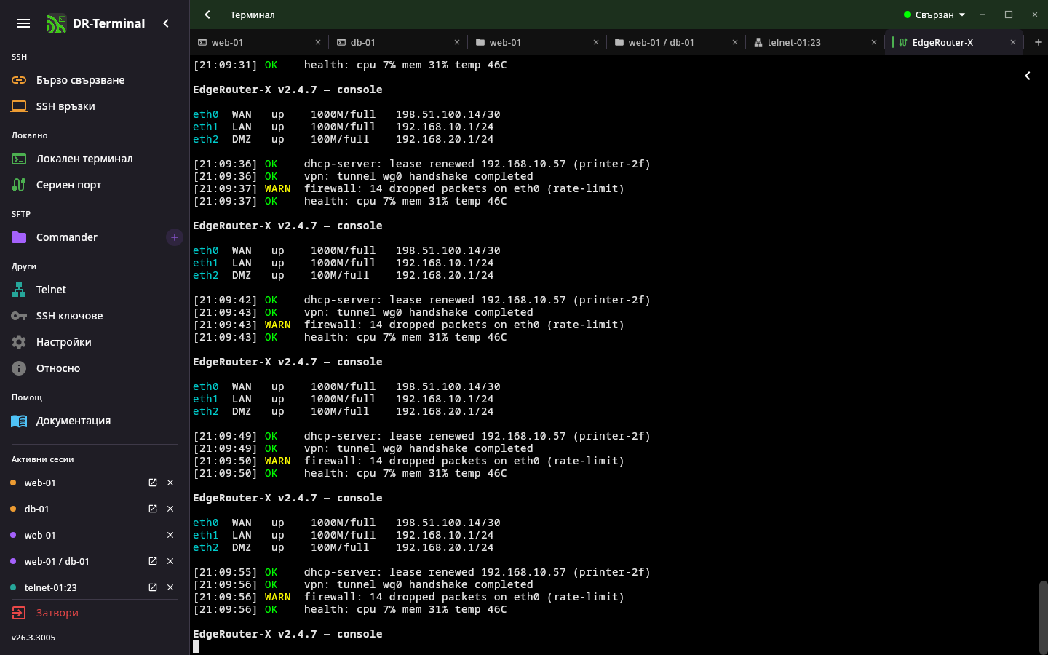Viewport: 1048px width, 655px height.
Task: Add new Commander SFTP with plus icon
Action: coord(175,237)
